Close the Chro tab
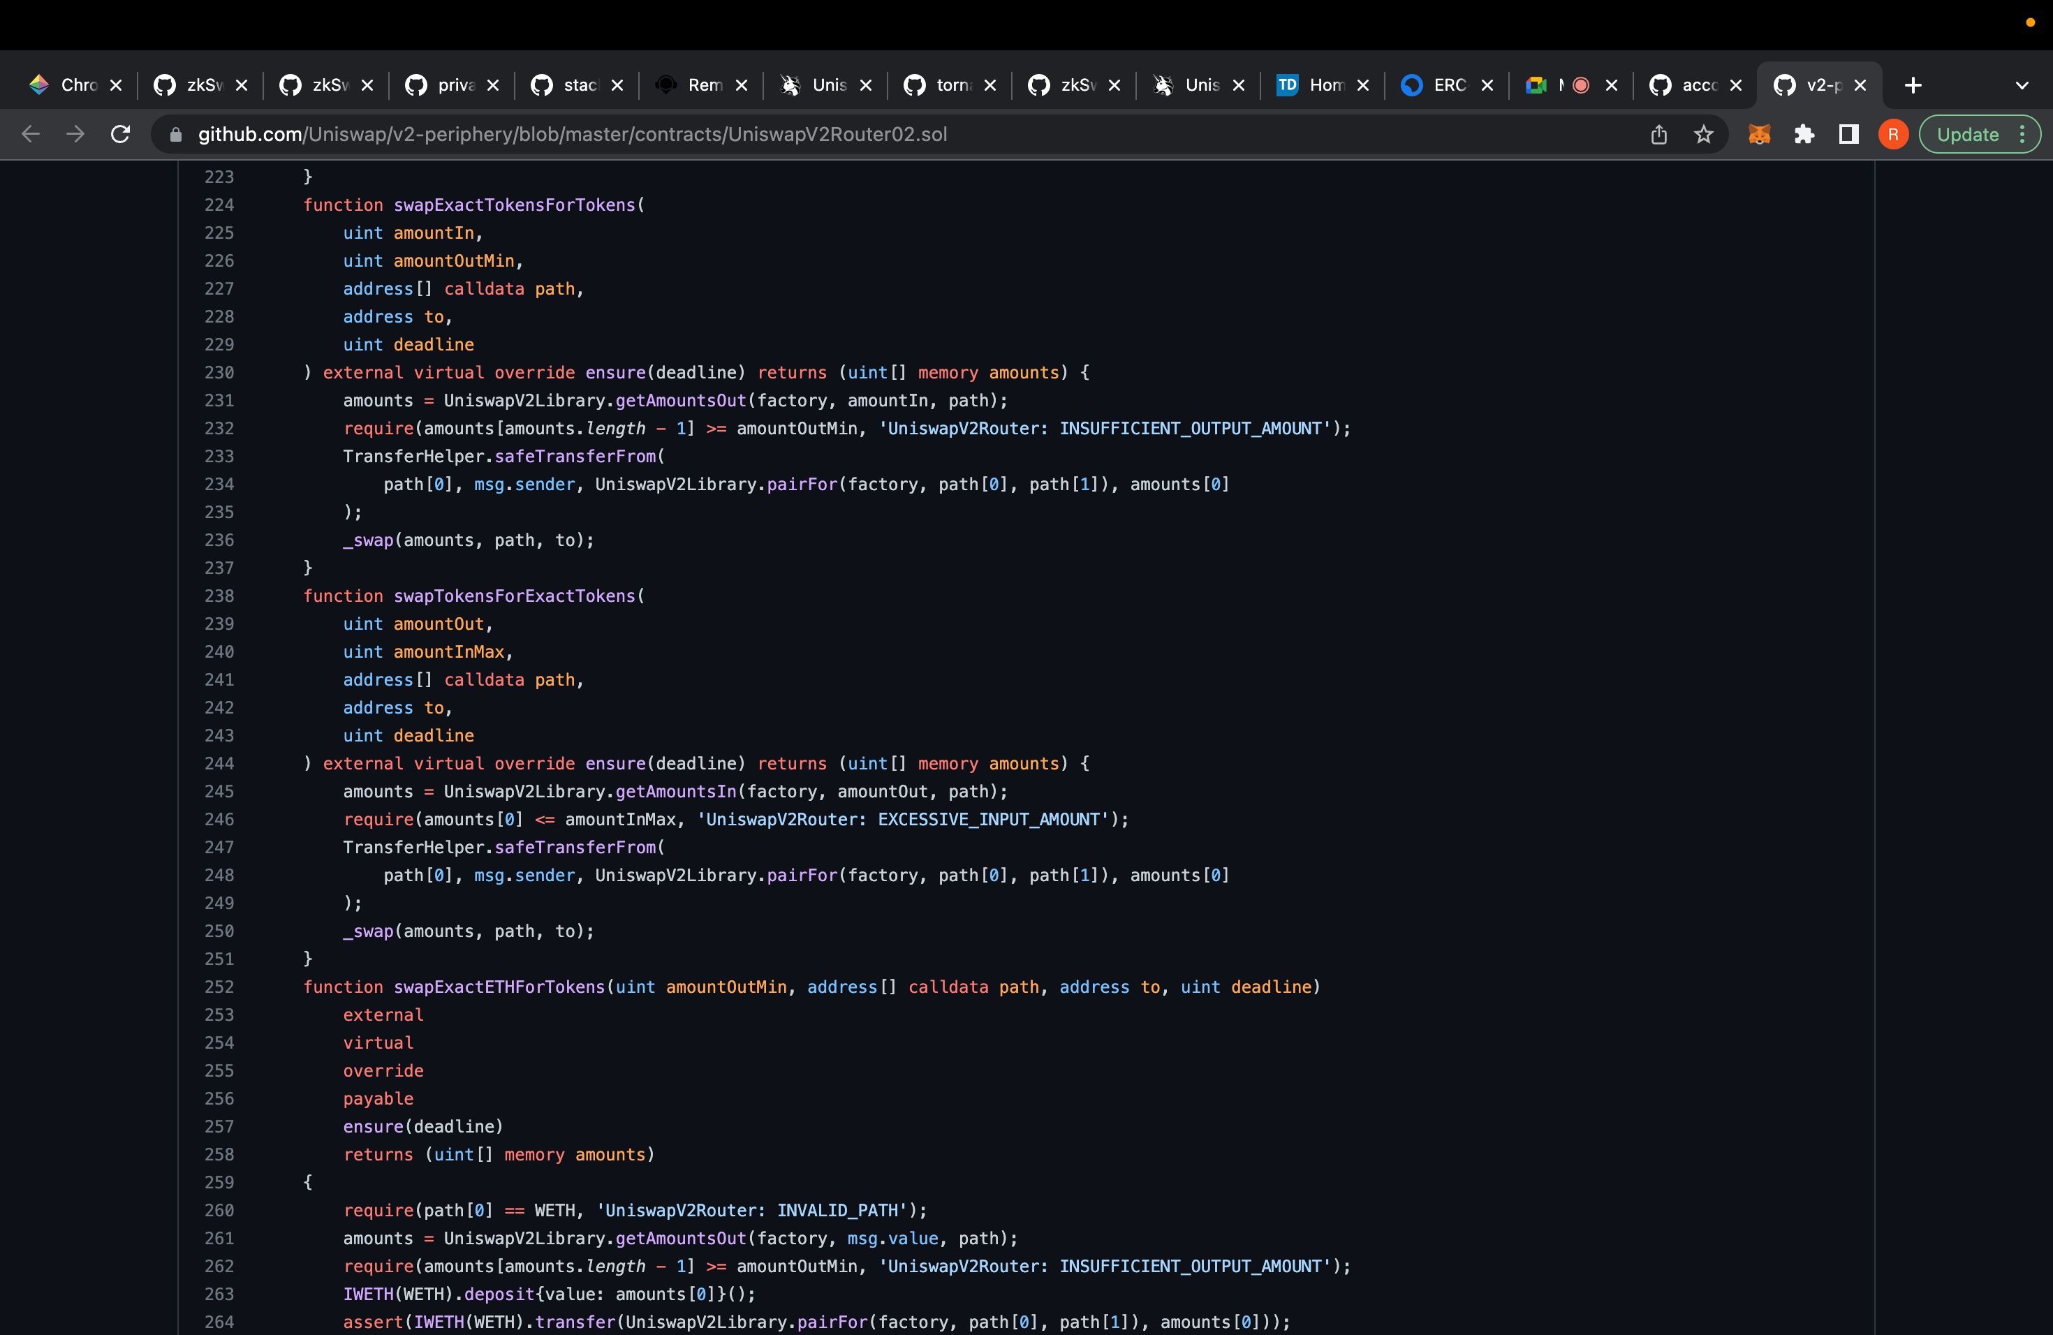 point(116,85)
